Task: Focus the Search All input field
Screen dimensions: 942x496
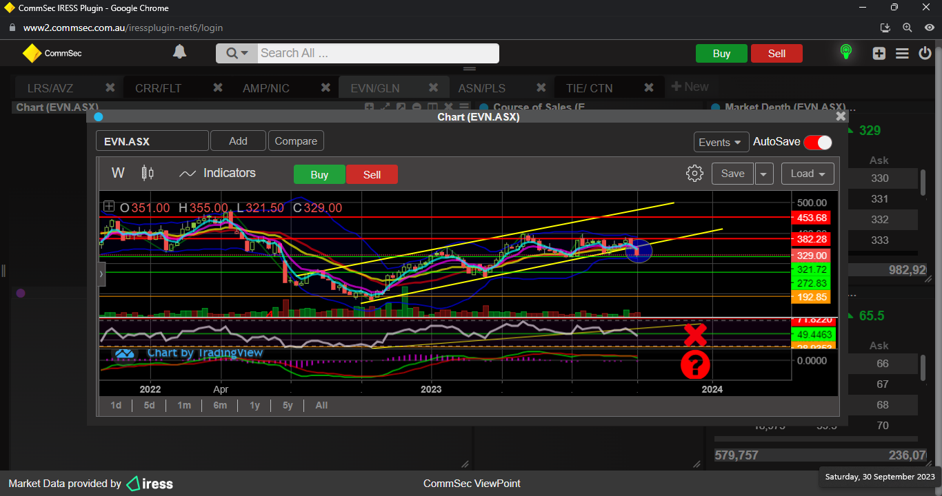Action: 378,53
